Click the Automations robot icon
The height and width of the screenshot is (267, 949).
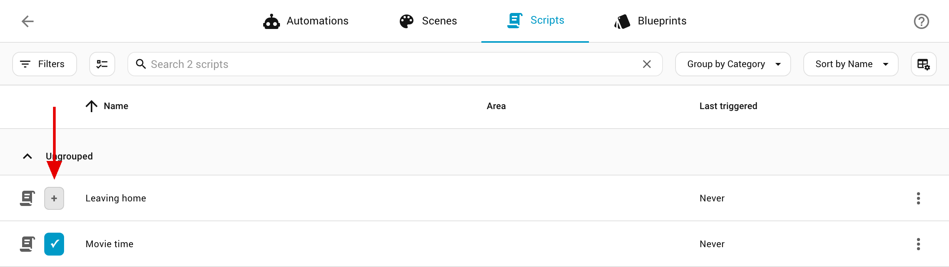[x=271, y=21]
